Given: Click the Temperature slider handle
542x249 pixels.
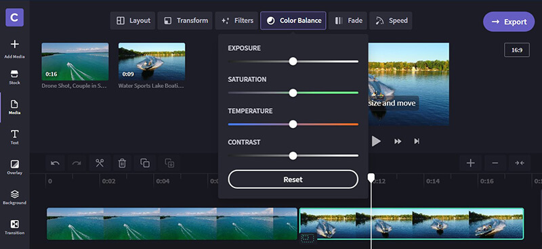Looking at the screenshot, I should (293, 124).
